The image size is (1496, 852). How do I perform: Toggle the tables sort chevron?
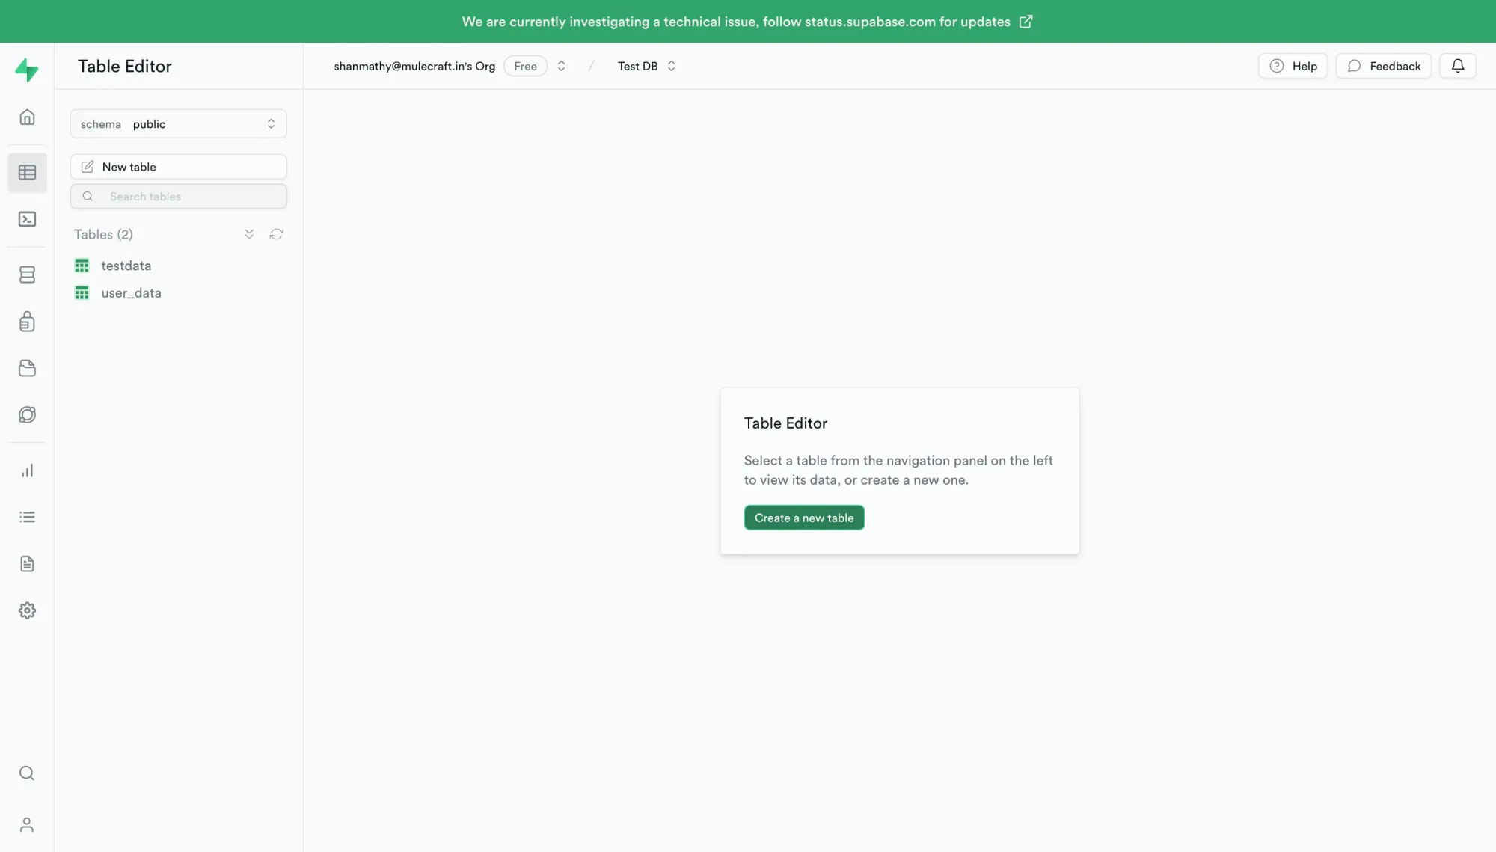[249, 234]
